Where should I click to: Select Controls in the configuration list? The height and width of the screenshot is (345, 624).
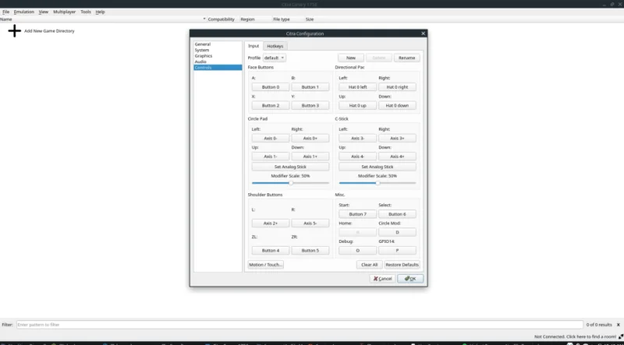tap(218, 68)
